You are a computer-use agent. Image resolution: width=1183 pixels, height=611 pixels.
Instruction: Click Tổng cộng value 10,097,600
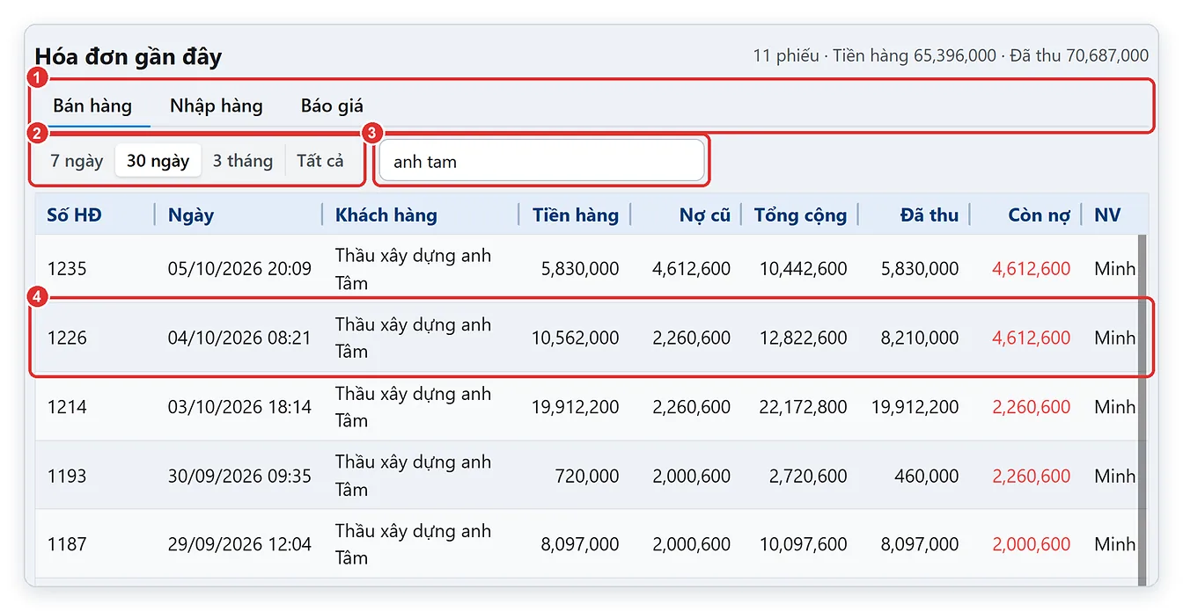pyautogui.click(x=804, y=544)
